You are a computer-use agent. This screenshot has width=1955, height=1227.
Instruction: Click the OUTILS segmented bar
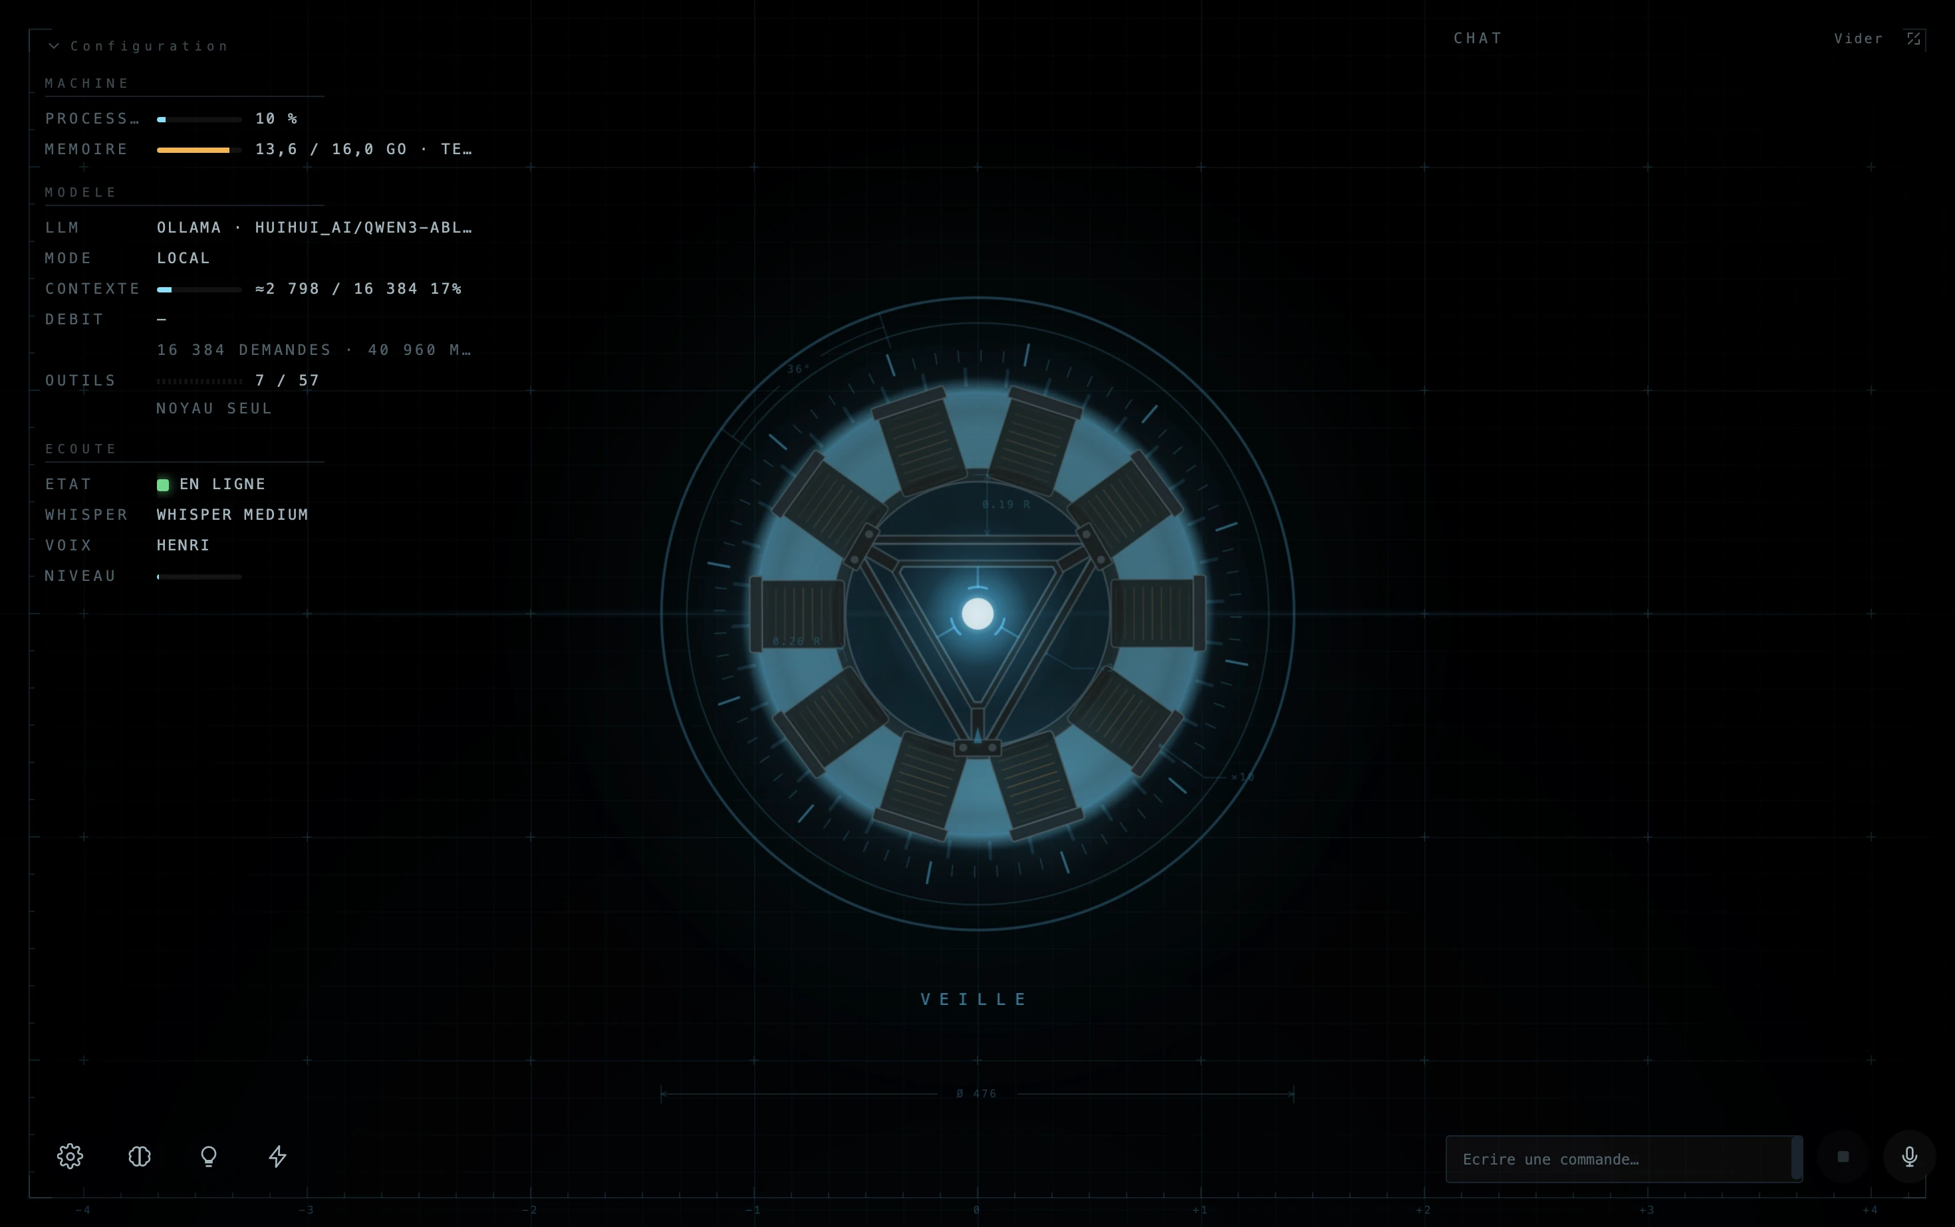(x=199, y=382)
